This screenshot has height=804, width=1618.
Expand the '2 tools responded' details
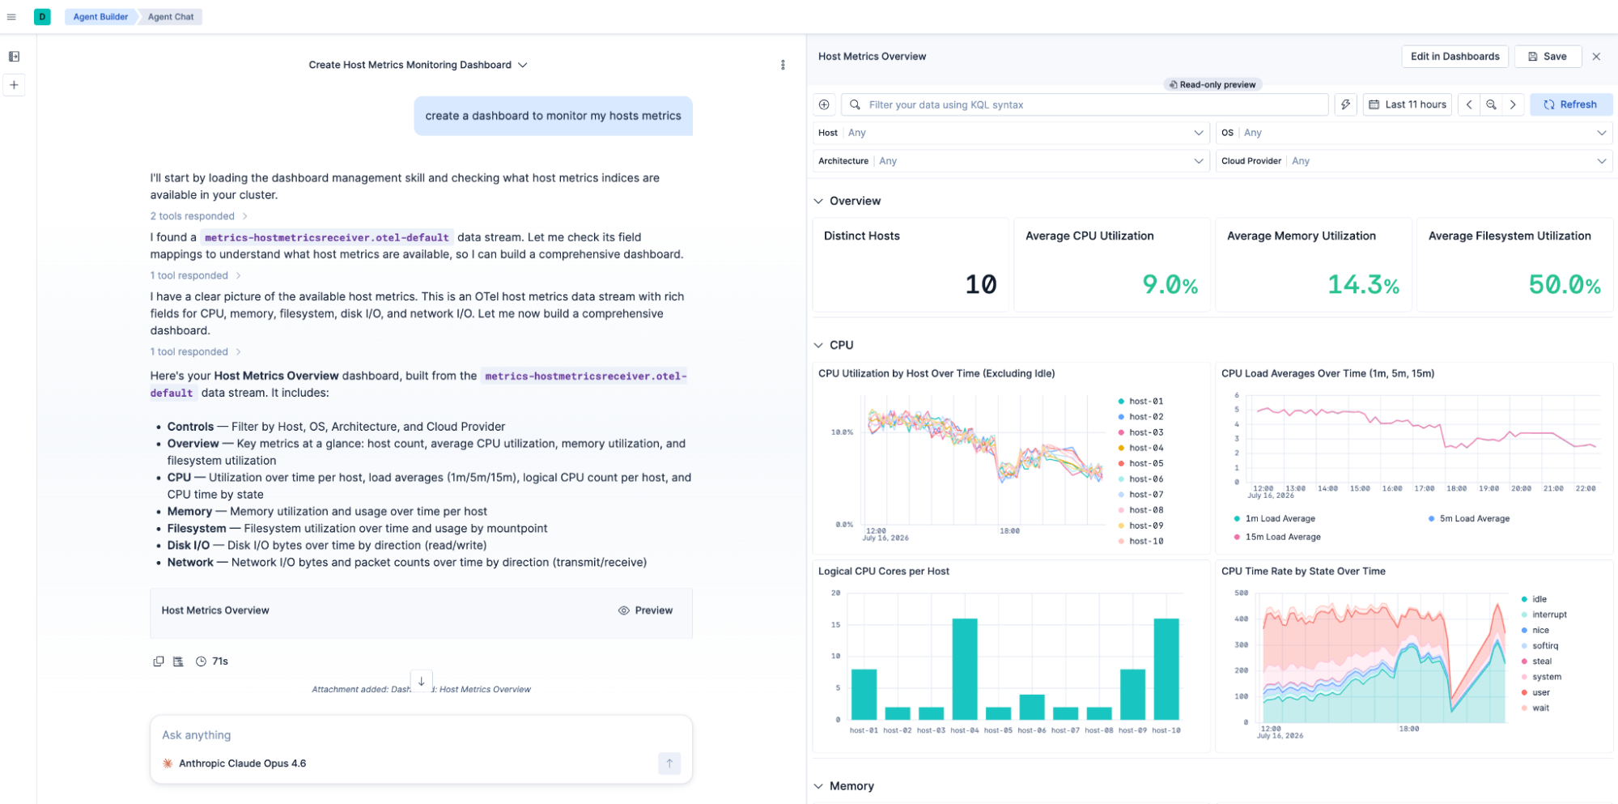coord(198,216)
